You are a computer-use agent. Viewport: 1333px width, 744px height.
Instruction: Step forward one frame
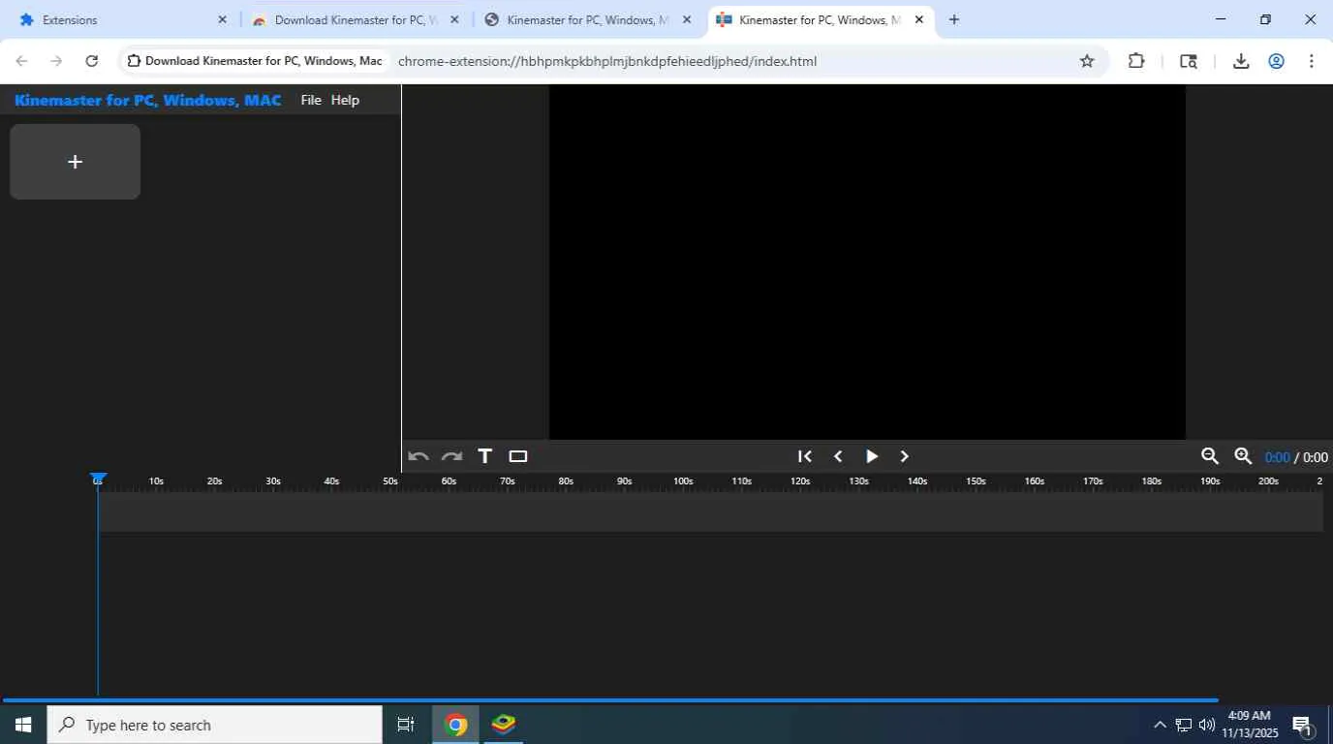[x=905, y=456]
